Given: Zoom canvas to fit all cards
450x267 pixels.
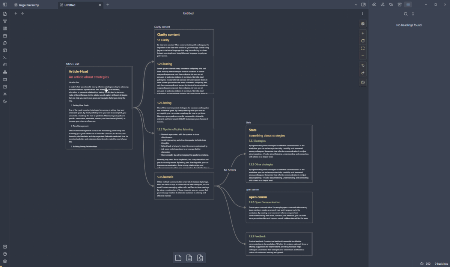Looking at the screenshot, I should (363, 48).
